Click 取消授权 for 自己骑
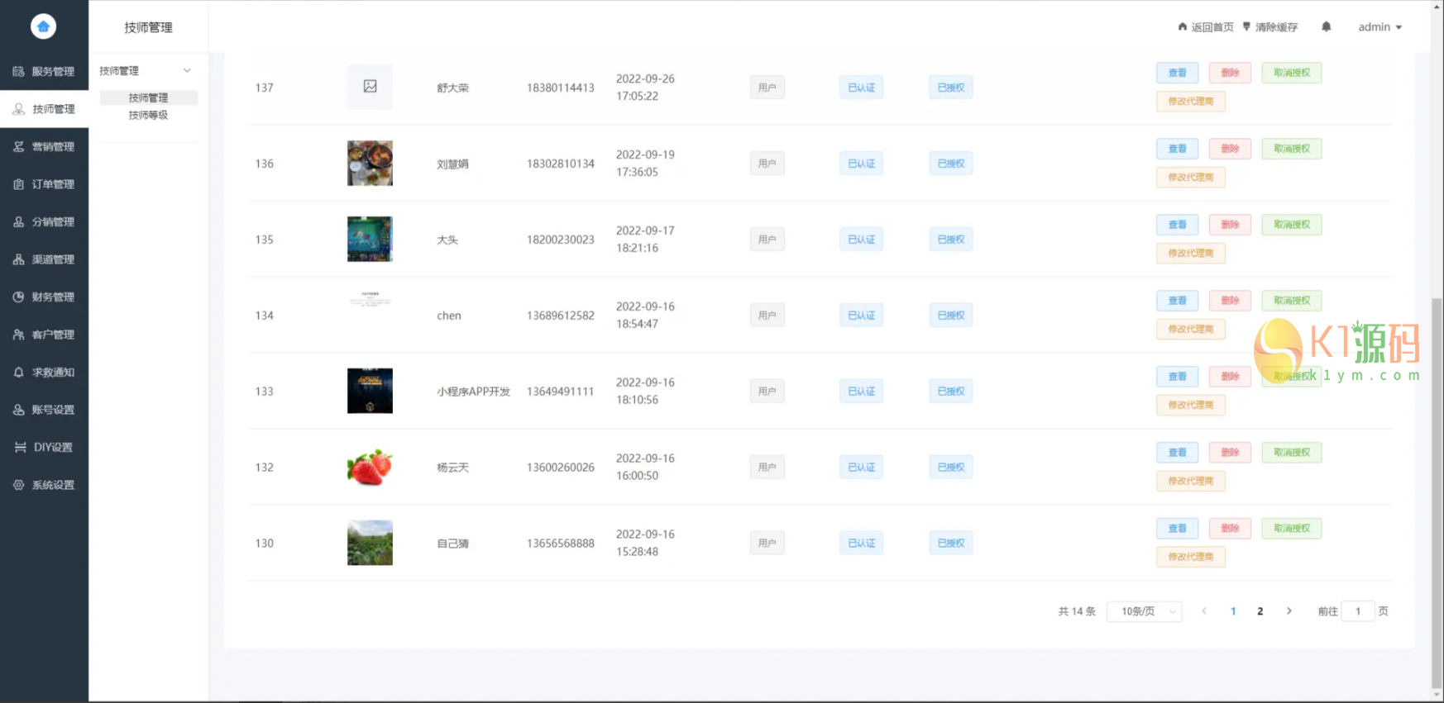The height and width of the screenshot is (703, 1444). coord(1292,529)
